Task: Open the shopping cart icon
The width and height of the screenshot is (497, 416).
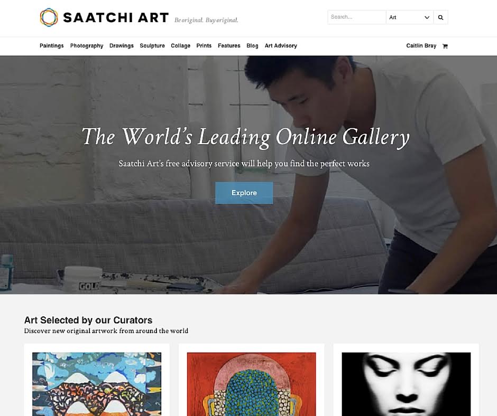Action: coord(445,46)
